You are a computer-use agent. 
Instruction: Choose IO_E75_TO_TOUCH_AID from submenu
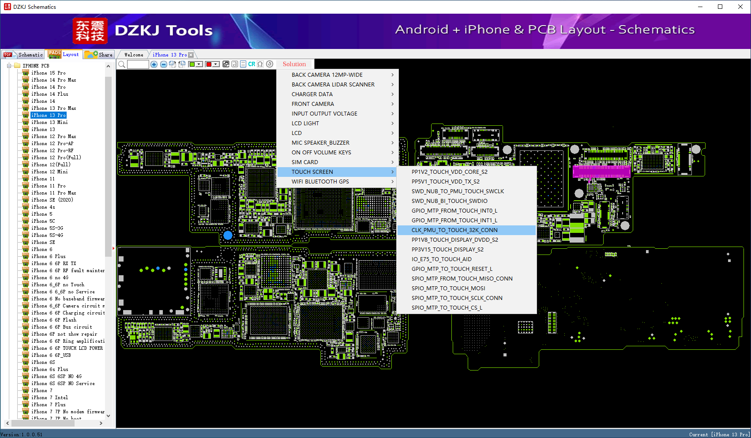tap(467, 259)
